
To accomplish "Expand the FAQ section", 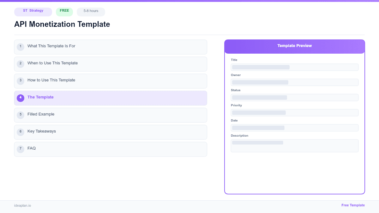I will (111, 149).
